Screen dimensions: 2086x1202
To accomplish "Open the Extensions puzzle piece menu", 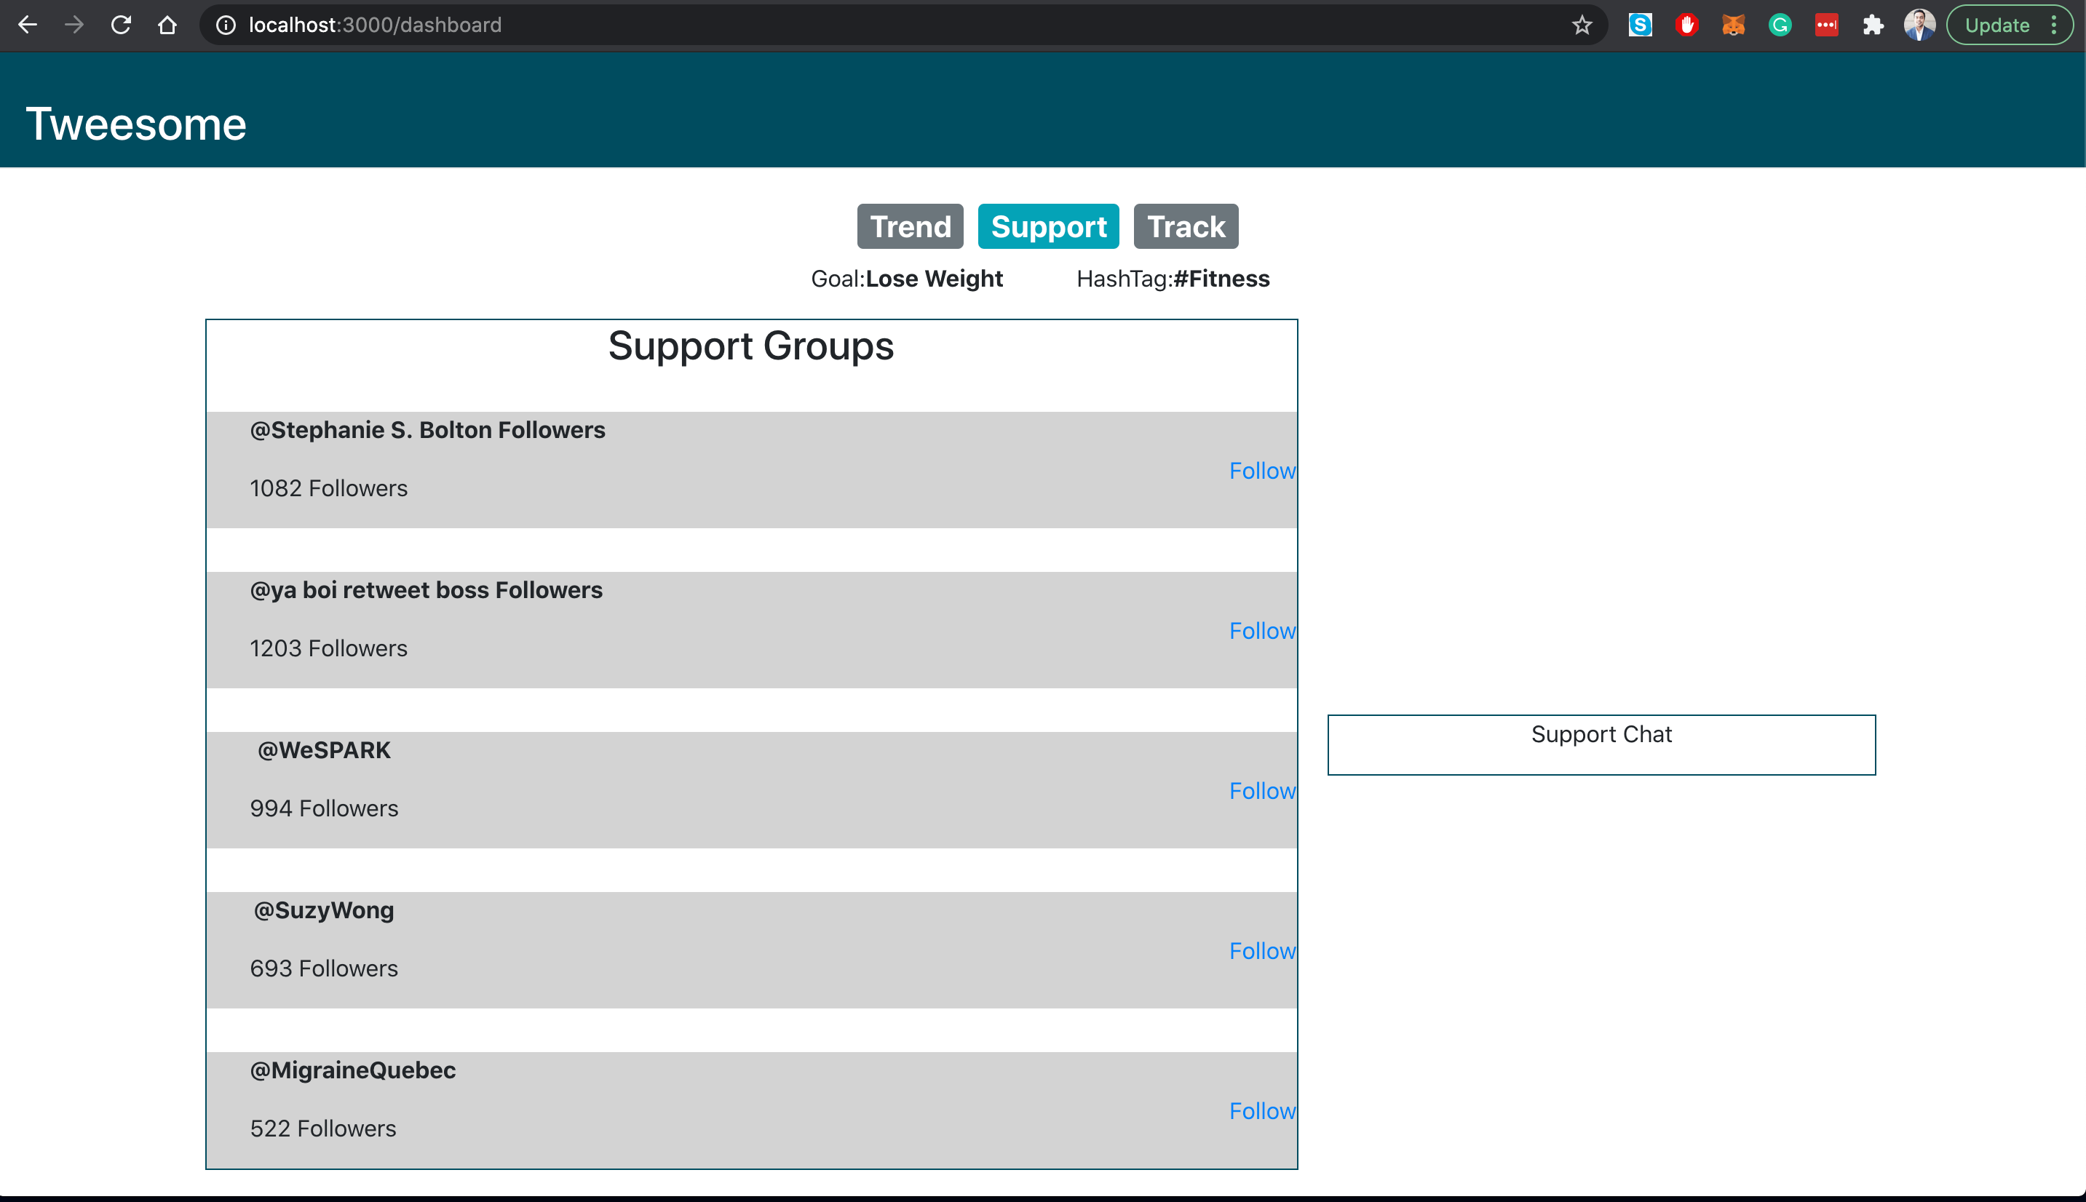I will (x=1873, y=25).
